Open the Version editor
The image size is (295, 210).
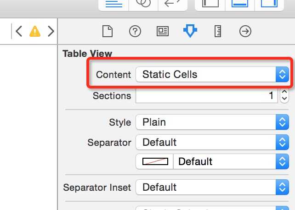pyautogui.click(x=172, y=3)
